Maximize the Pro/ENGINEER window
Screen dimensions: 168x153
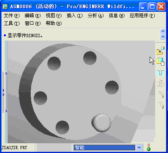coord(152,6)
